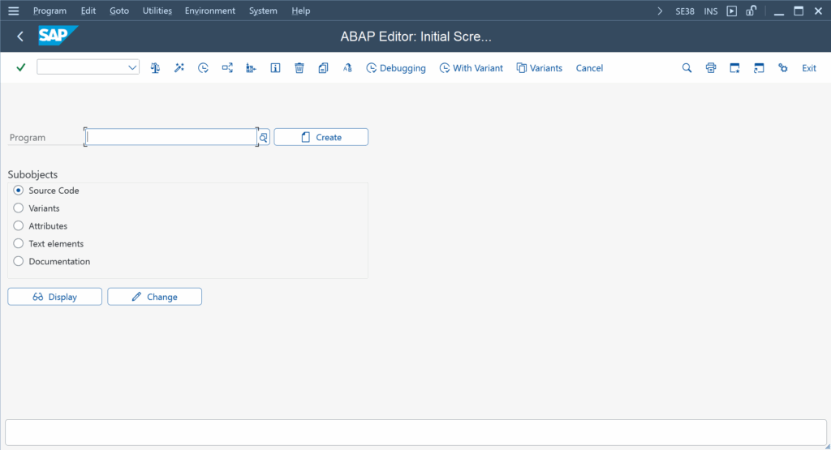Viewport: 831px width, 450px height.
Task: Select the Documentation radio button
Action: (19, 261)
